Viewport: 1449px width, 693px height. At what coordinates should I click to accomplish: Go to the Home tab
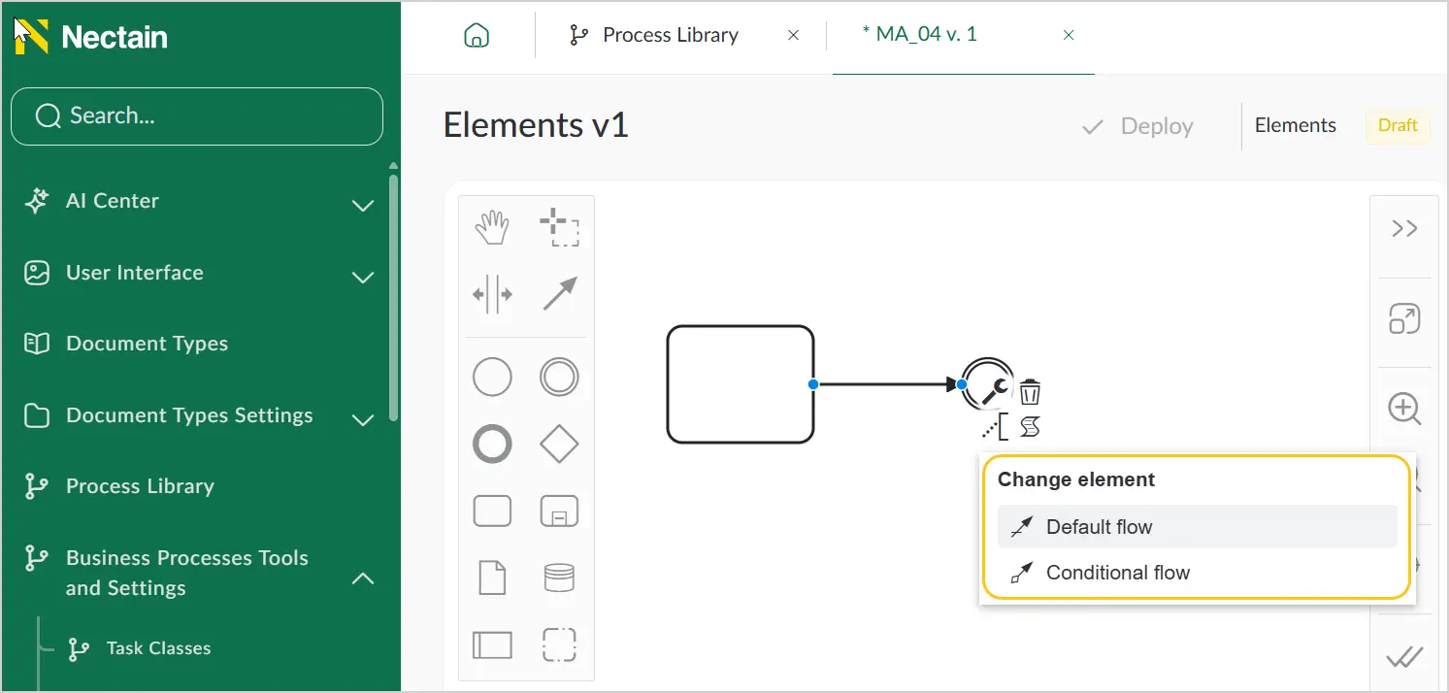coord(477,36)
